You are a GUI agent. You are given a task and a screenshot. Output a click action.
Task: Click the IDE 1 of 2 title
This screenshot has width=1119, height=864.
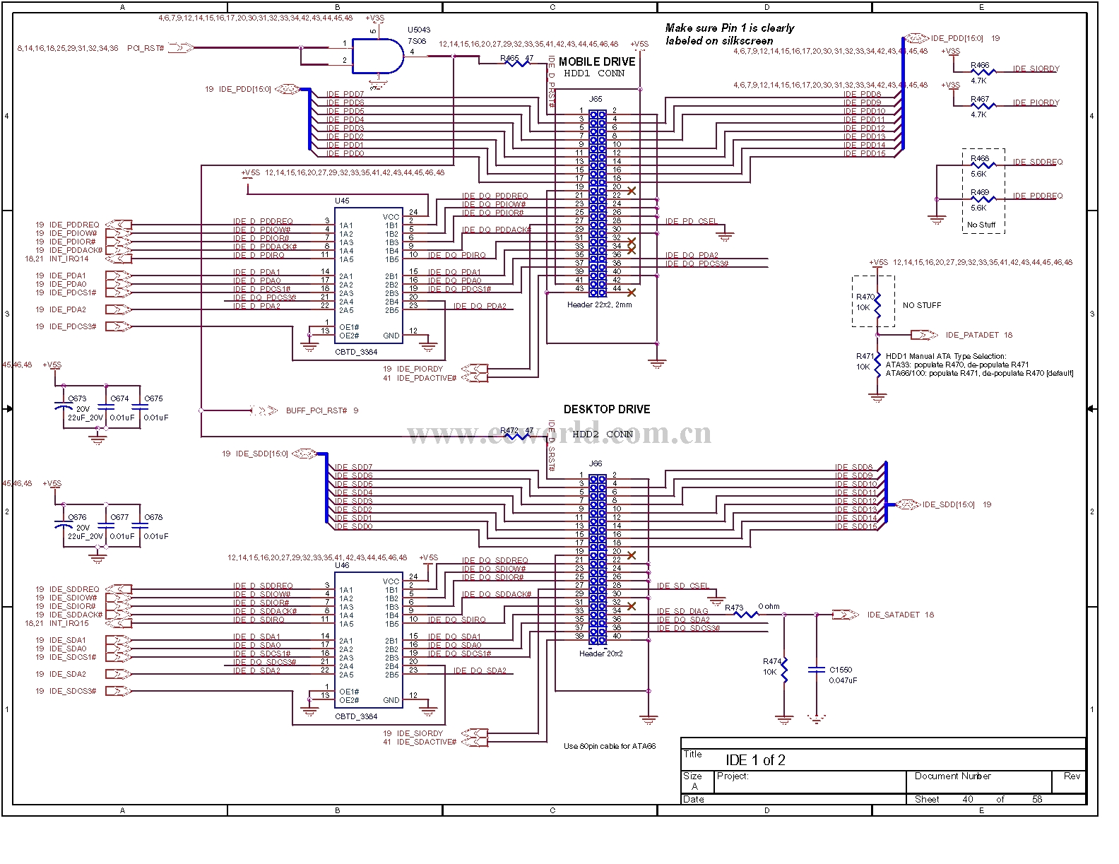tap(755, 760)
